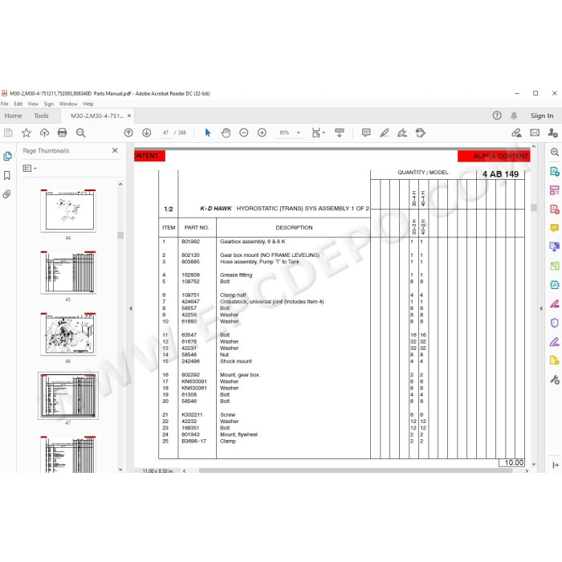Open the Create PDF tool in right pane
Screen dimensions: 562x562
click(x=555, y=209)
